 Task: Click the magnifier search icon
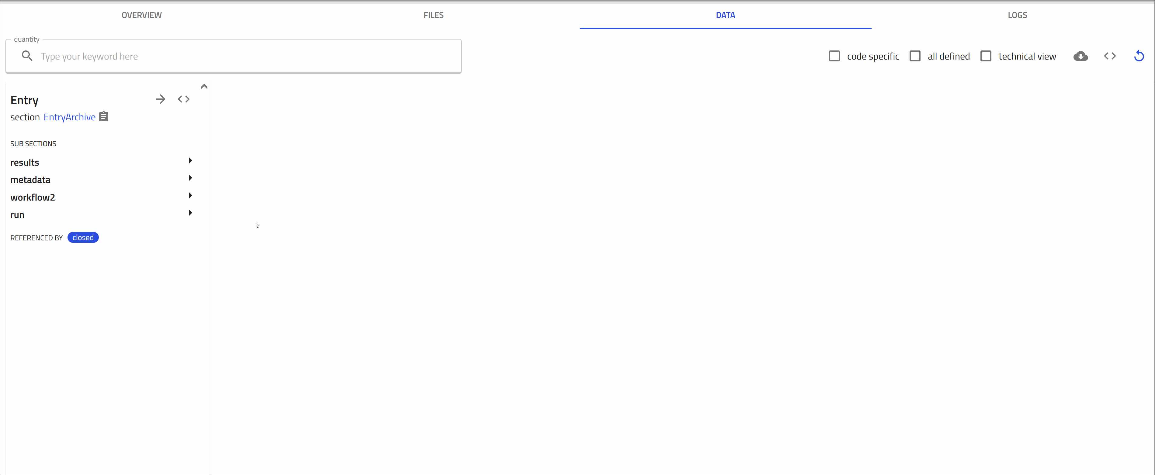pyautogui.click(x=27, y=56)
